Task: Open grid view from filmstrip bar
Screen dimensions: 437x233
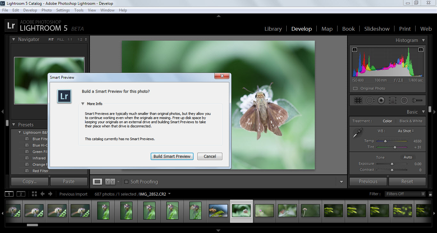Action: 34,194
